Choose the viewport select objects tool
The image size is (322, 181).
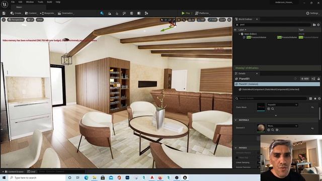click(x=162, y=20)
